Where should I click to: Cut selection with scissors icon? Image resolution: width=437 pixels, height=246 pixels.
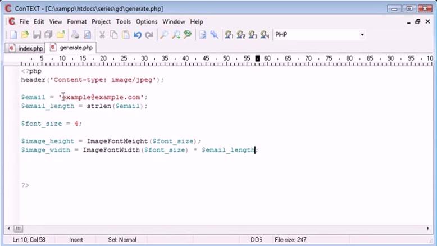tap(102, 35)
